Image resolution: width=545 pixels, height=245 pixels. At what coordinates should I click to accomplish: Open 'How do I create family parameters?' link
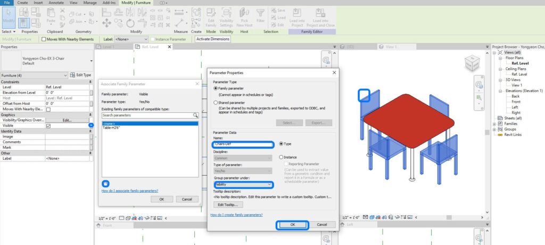pos(236,215)
